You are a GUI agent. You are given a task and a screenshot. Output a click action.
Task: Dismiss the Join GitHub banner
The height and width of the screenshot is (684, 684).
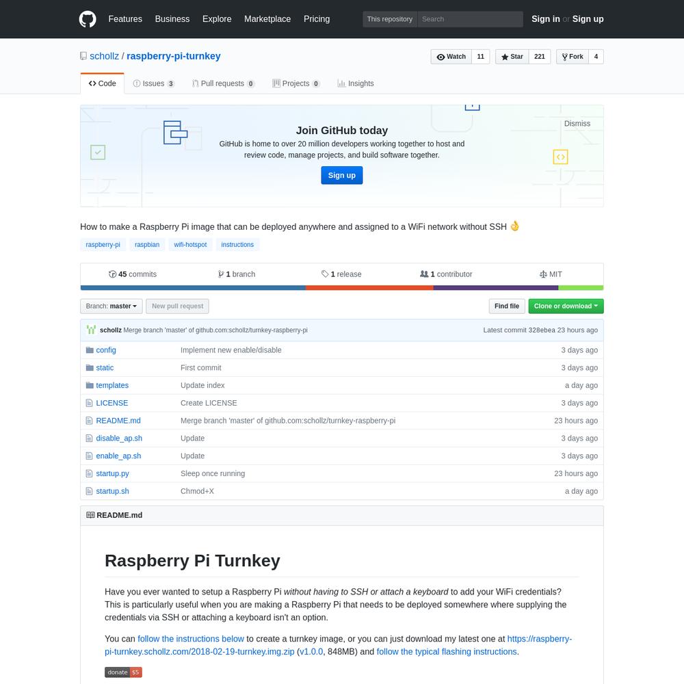577,123
